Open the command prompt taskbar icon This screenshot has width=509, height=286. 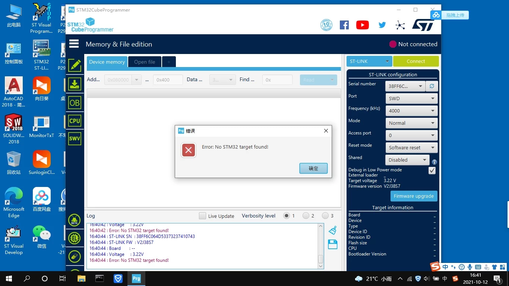point(99,279)
